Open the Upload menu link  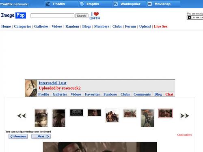pos(145,26)
